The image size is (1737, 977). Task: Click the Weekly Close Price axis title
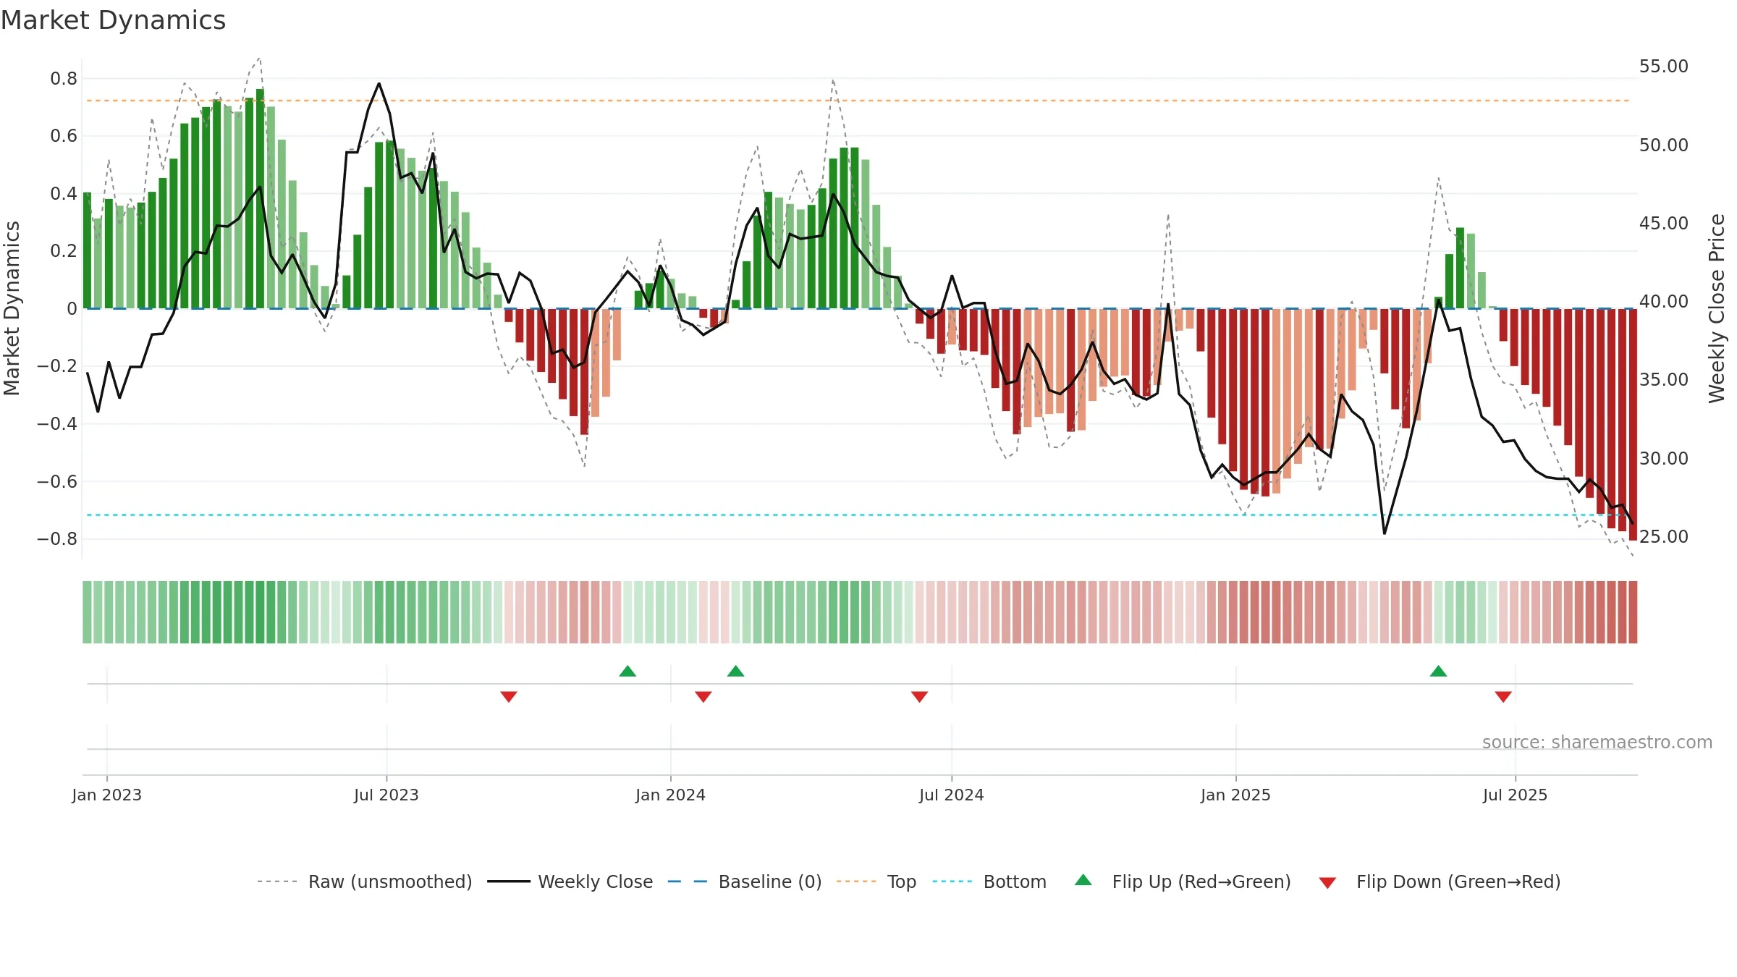click(1717, 308)
